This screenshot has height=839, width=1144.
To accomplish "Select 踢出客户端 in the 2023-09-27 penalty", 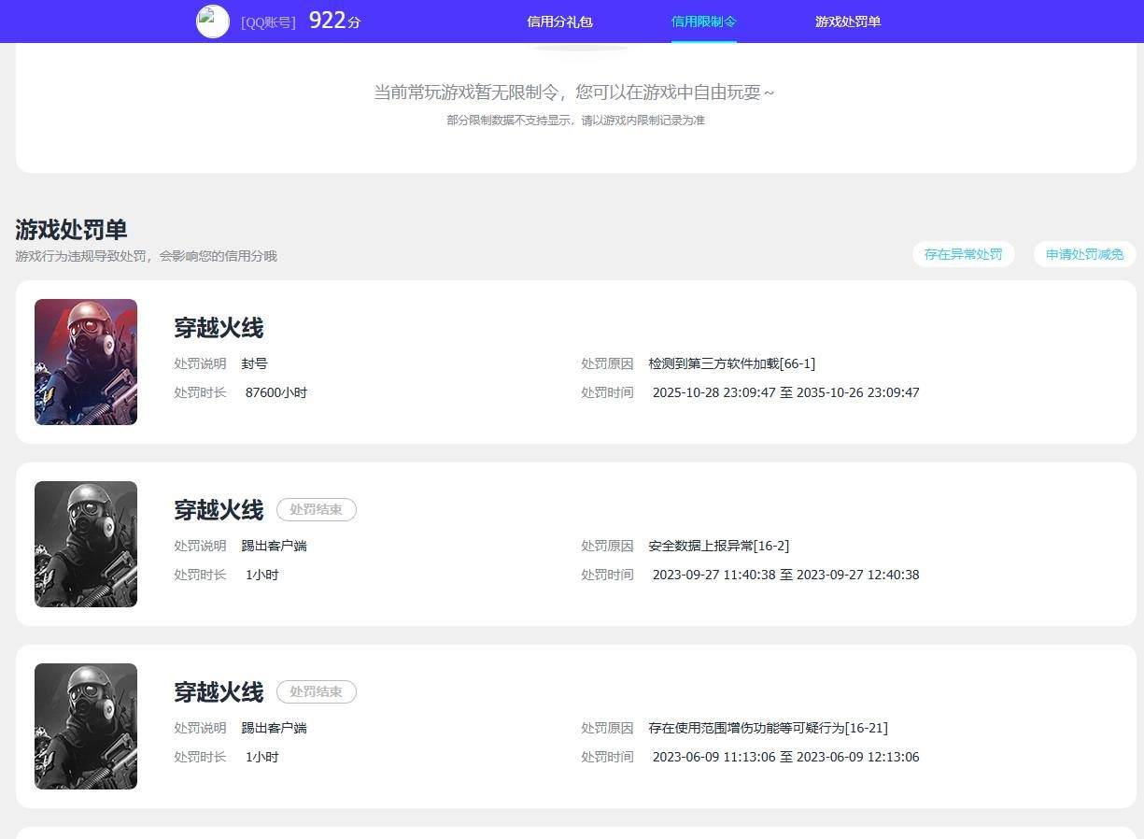I will pos(274,546).
